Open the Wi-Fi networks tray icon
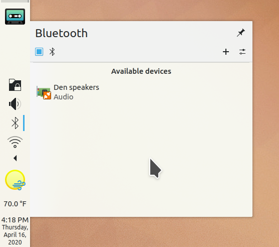Image resolution: width=279 pixels, height=247 pixels. pos(15,142)
